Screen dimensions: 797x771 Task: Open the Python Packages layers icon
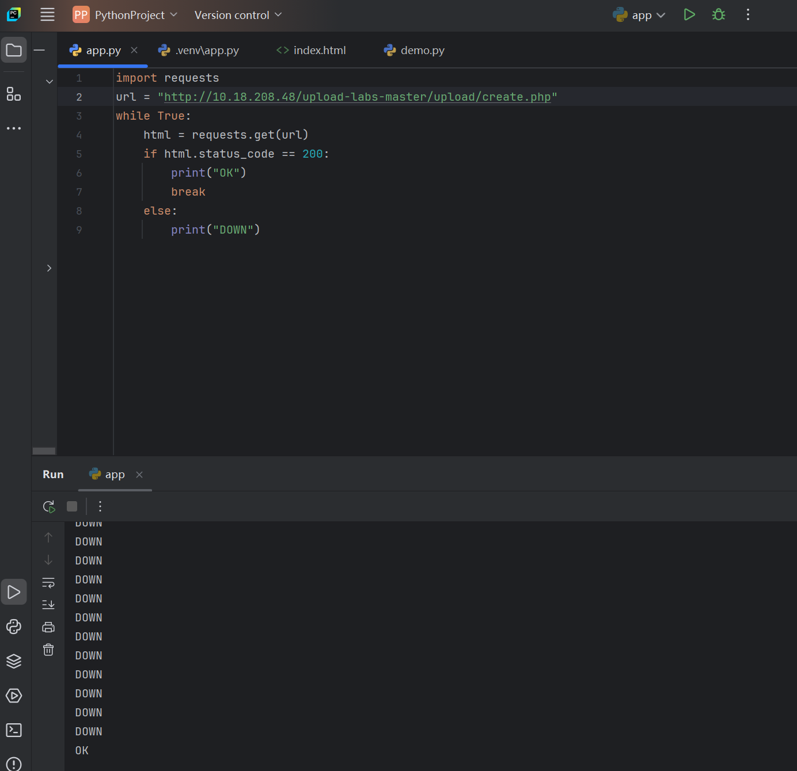coord(14,661)
